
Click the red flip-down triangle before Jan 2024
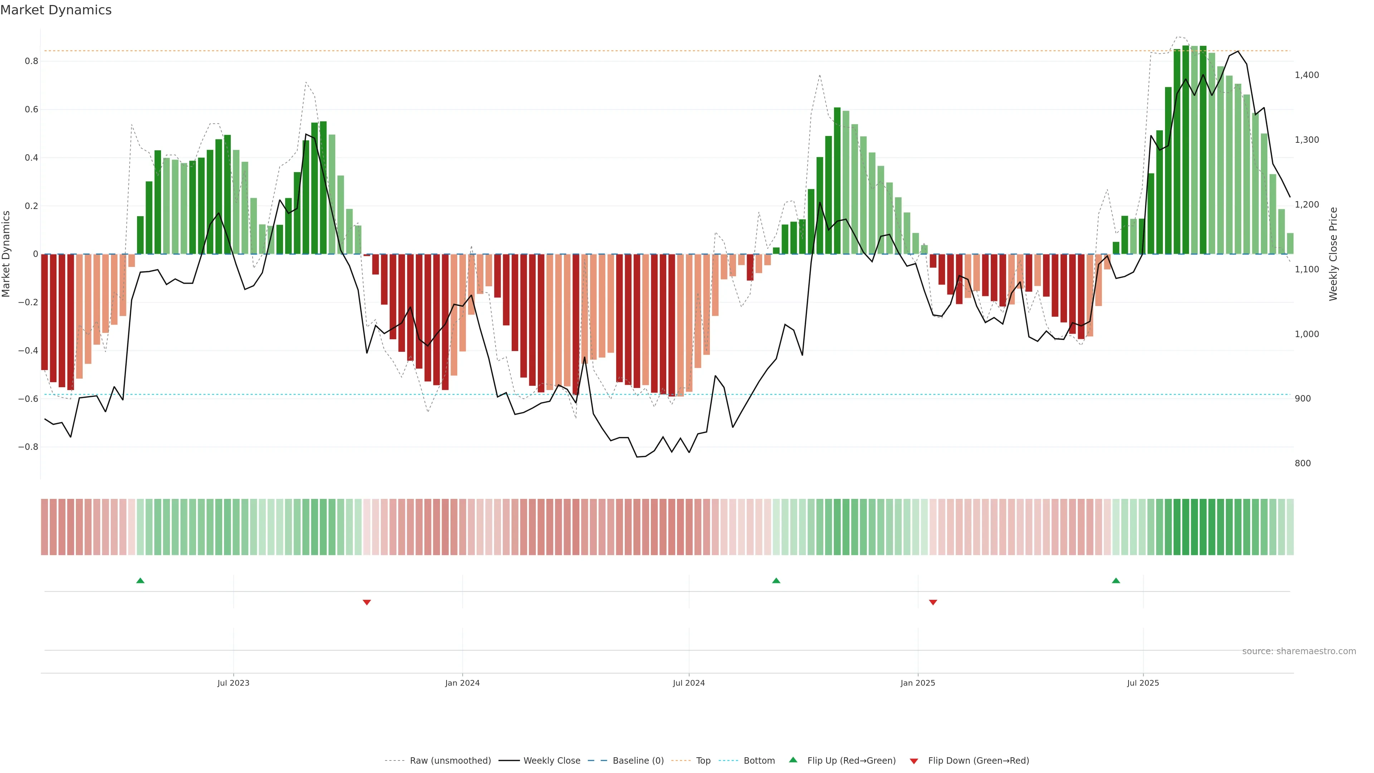[367, 602]
